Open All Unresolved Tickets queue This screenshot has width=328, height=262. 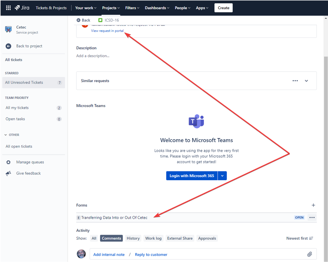[34, 83]
